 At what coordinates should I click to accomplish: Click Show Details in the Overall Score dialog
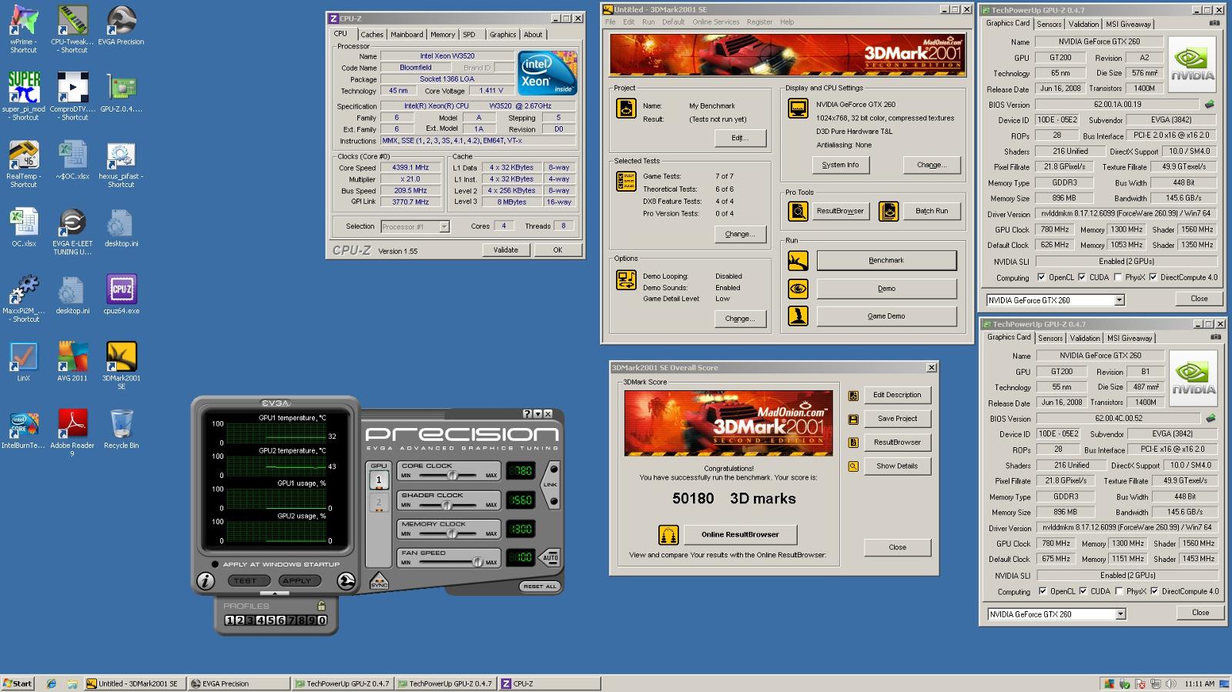897,466
